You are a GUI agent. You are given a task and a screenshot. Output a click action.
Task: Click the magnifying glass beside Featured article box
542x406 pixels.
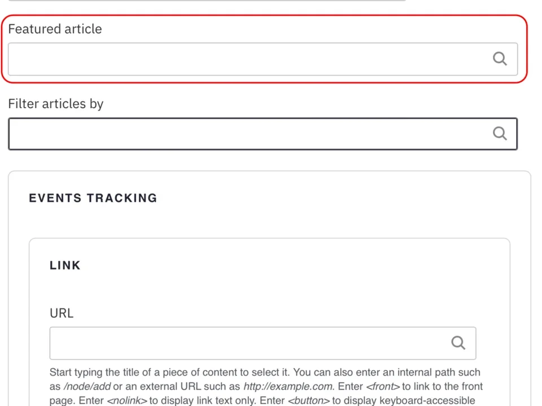pyautogui.click(x=500, y=59)
